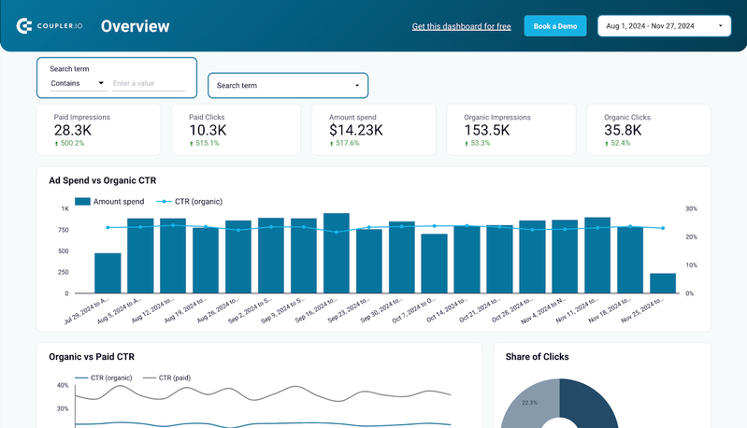
Task: Click the 22.3% pie chart slice
Action: [x=528, y=407]
